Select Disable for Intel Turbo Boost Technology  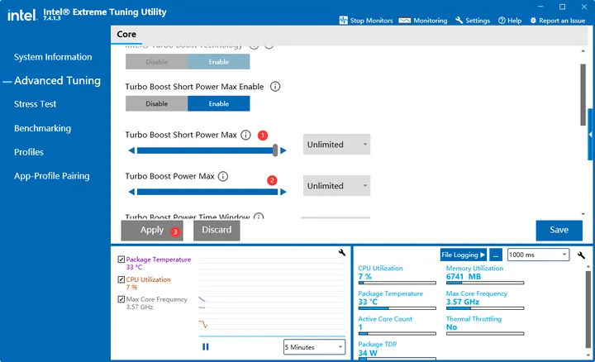[156, 62]
